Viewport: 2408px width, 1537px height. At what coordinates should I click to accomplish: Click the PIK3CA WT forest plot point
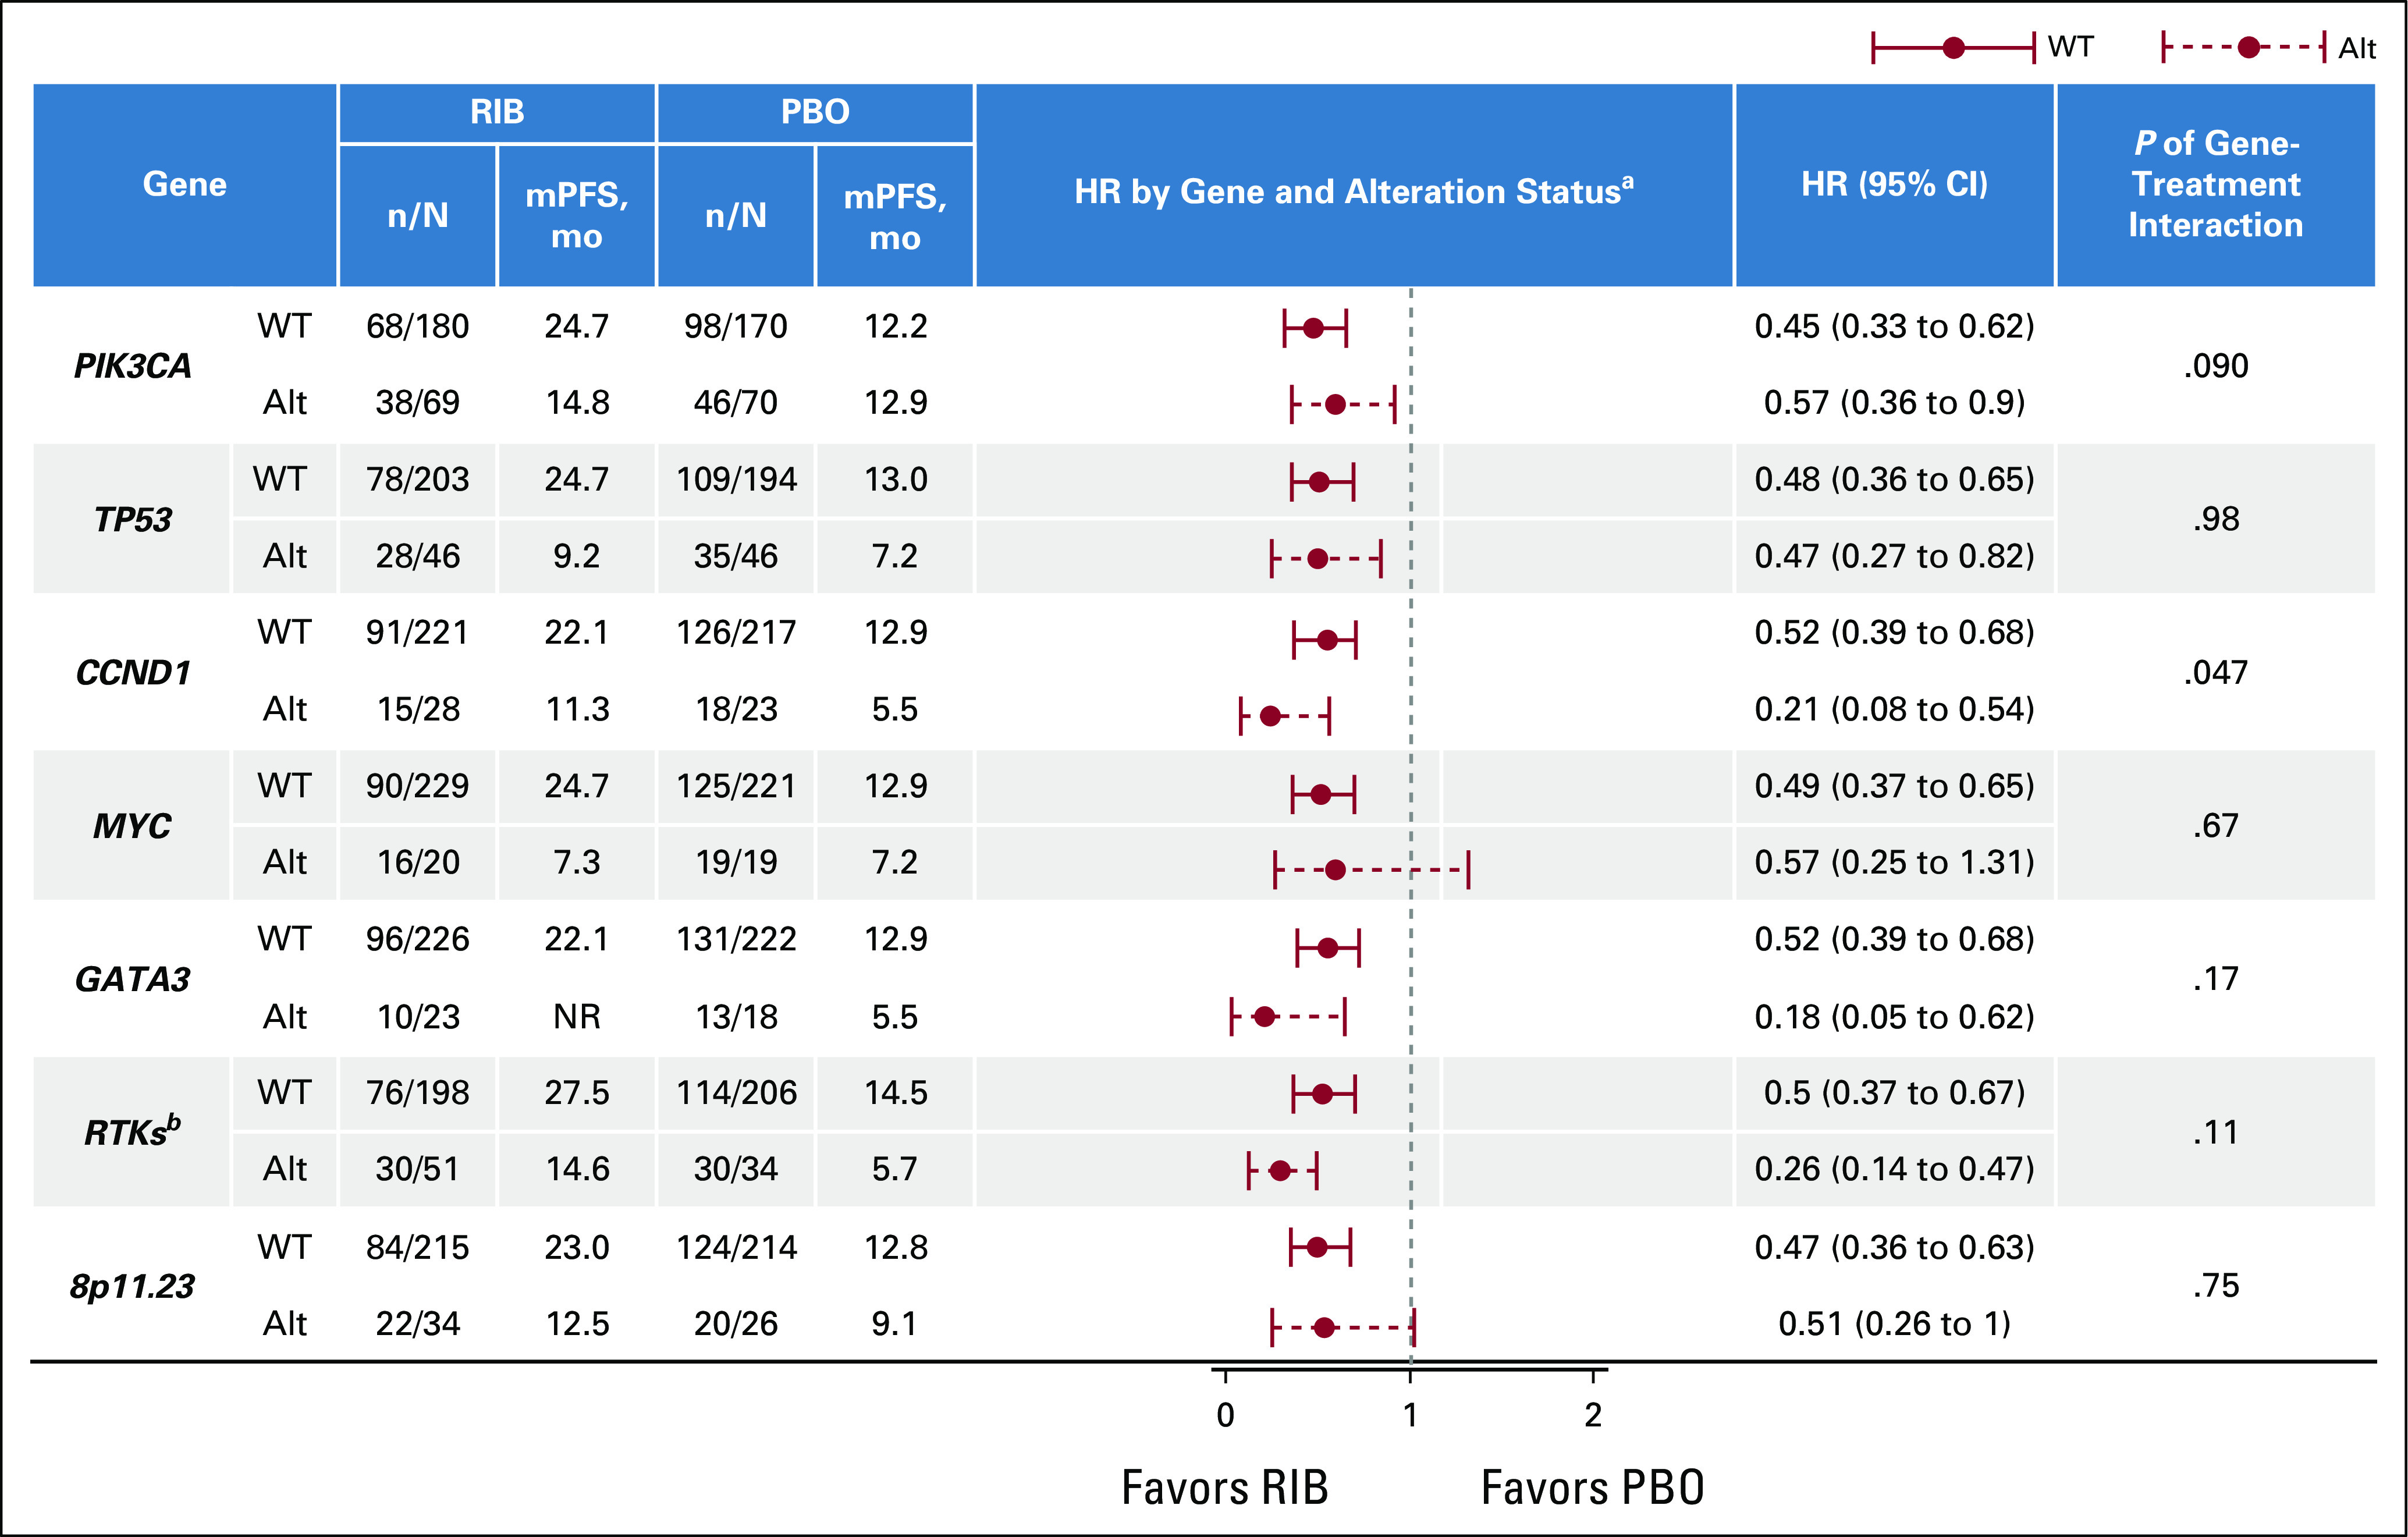tap(1313, 328)
